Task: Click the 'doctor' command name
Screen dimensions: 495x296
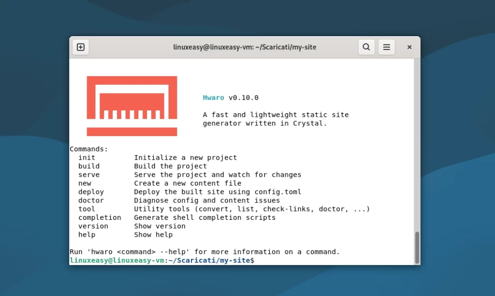Action: pyautogui.click(x=91, y=201)
